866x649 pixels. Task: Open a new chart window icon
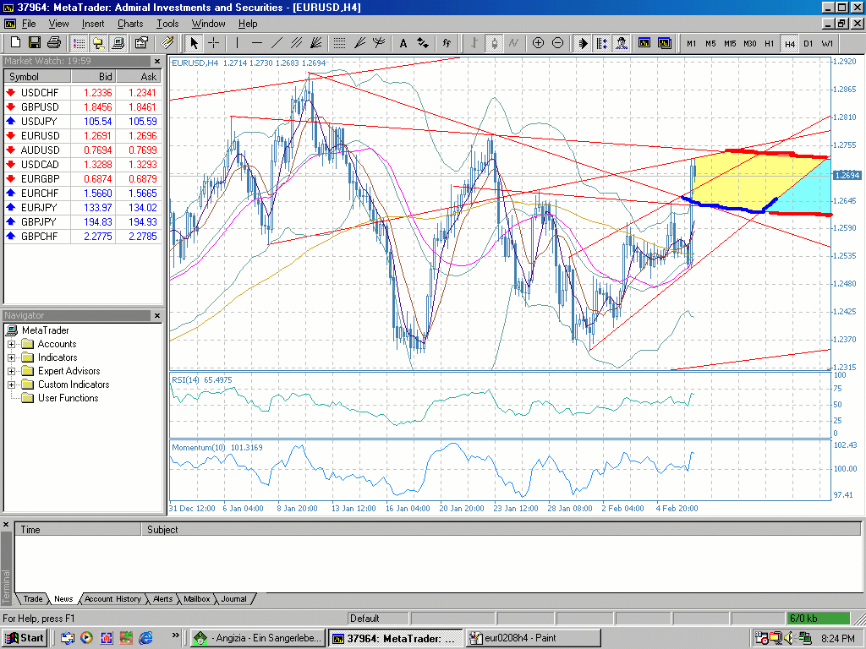click(644, 42)
